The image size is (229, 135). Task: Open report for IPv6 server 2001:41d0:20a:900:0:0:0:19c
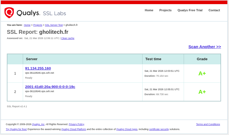pyautogui.click(x=50, y=87)
